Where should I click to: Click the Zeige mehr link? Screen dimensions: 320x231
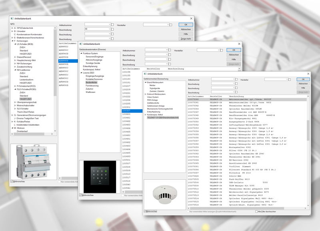pyautogui.click(x=303, y=91)
